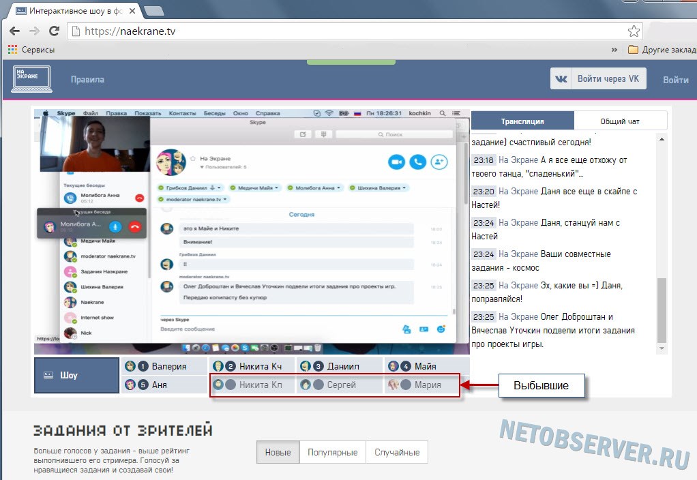Bookmark this page with the star icon
697x480 pixels.
coord(634,31)
